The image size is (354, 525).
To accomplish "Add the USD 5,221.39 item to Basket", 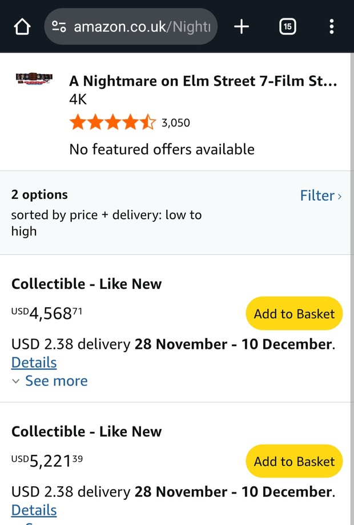I will click(x=294, y=462).
